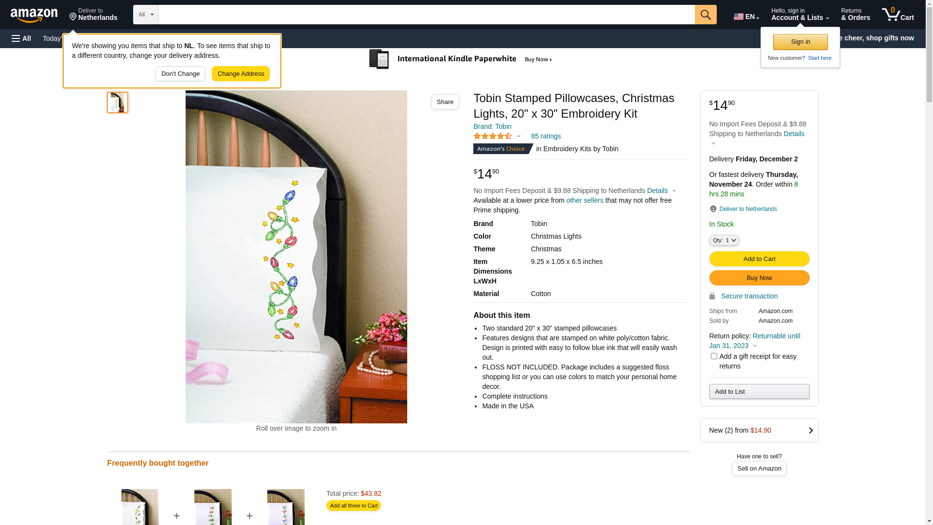Click inside the search input field
Image resolution: width=933 pixels, height=525 pixels.
426,15
